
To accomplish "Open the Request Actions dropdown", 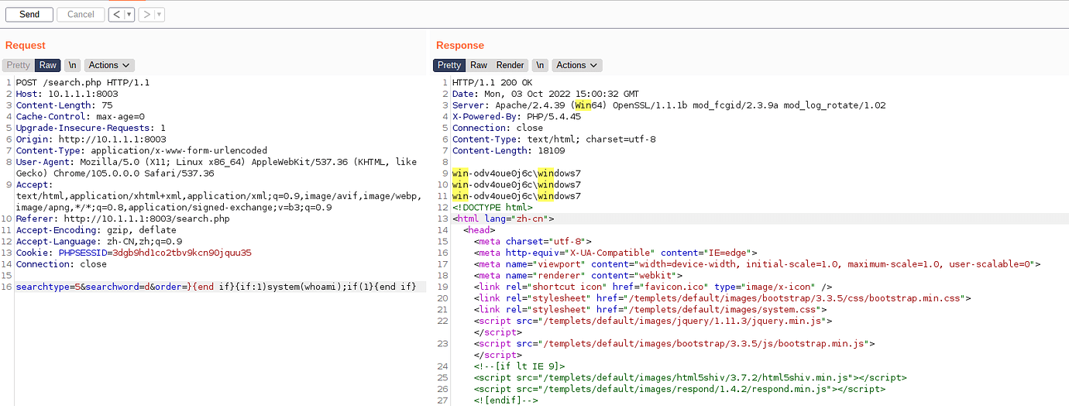I will pos(109,65).
